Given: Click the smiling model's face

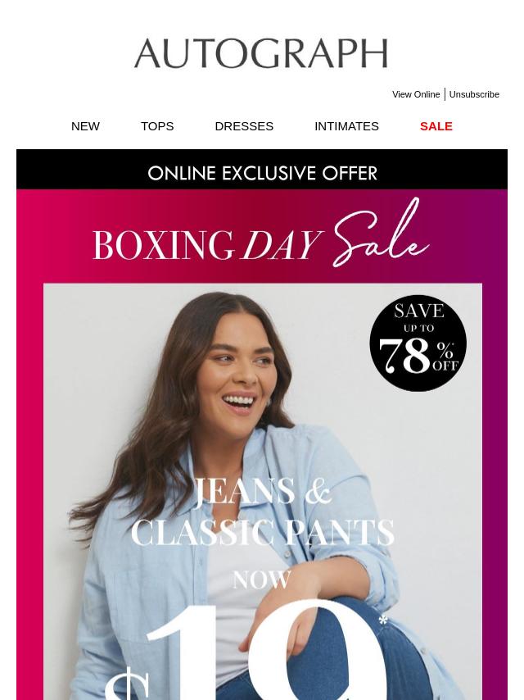Looking at the screenshot, I should point(243,366).
